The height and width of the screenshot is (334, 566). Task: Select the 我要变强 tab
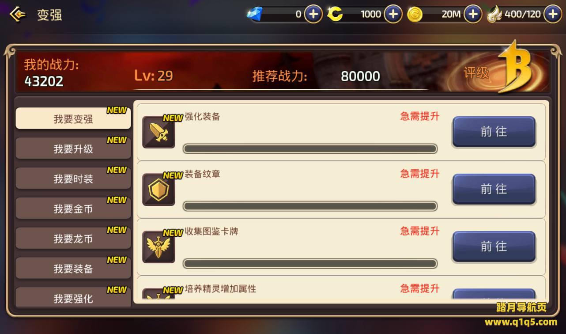click(73, 118)
